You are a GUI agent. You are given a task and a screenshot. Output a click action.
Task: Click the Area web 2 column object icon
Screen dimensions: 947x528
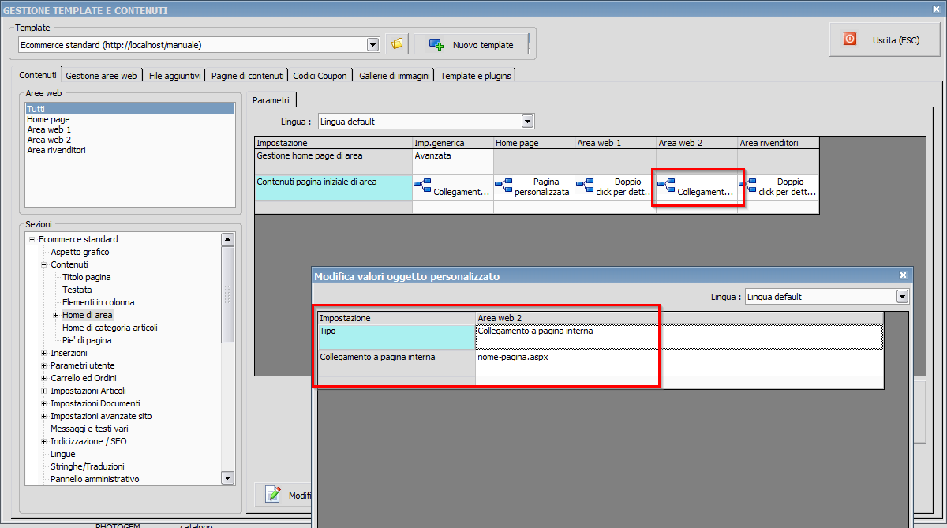point(666,185)
